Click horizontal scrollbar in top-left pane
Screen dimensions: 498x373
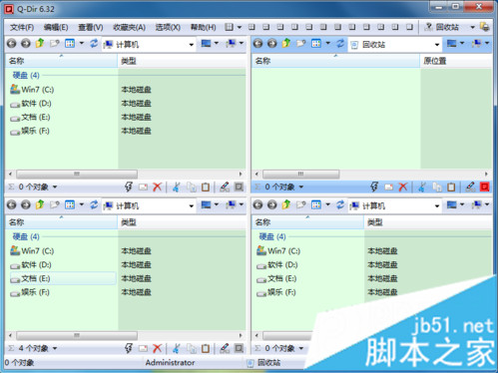77,174
